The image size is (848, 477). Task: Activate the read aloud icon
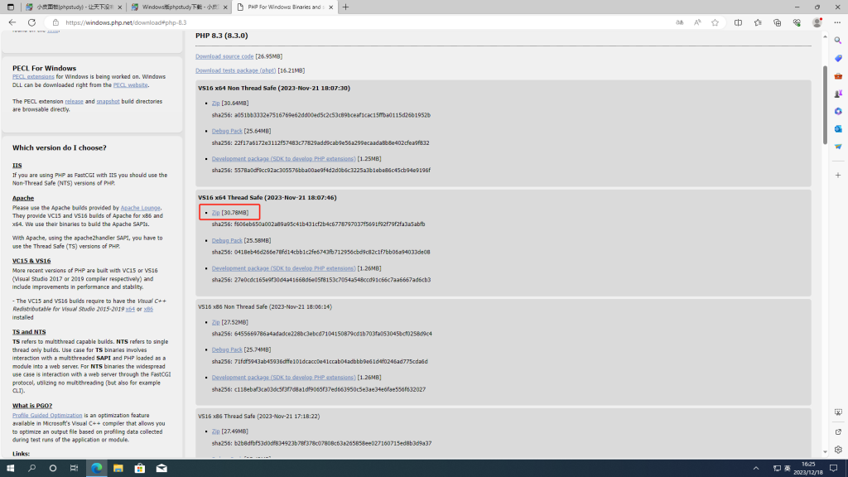point(697,22)
